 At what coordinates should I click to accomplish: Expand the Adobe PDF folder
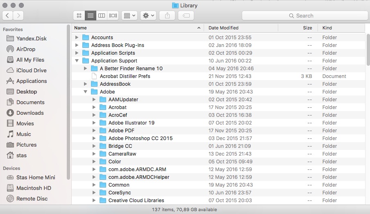point(94,131)
